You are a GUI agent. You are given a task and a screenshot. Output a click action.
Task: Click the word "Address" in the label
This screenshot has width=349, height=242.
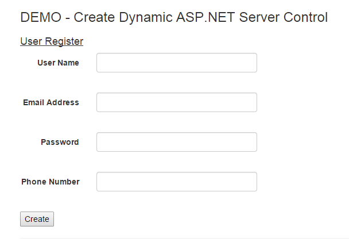[x=63, y=102]
